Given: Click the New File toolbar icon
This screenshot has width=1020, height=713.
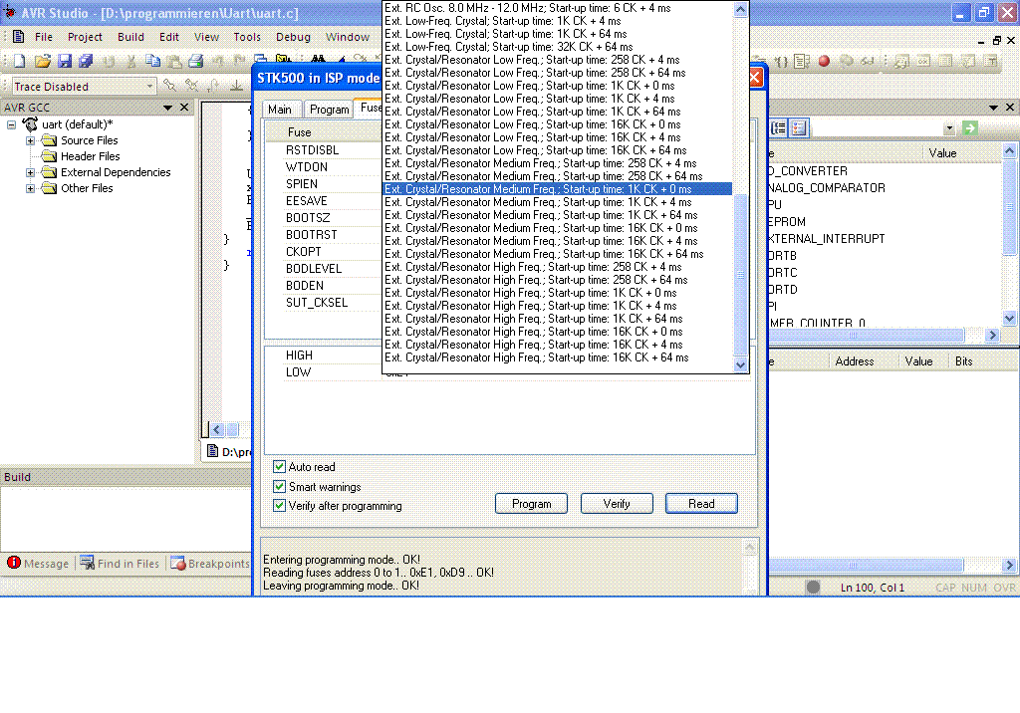Looking at the screenshot, I should tap(20, 61).
